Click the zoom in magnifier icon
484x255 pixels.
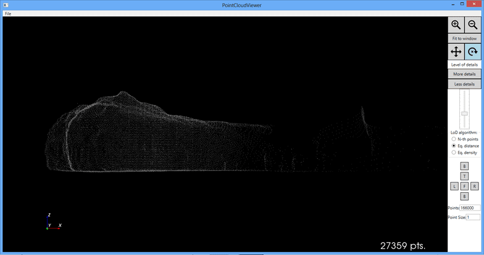456,25
